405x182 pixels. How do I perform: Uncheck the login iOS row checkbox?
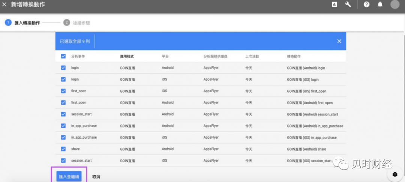pos(63,79)
